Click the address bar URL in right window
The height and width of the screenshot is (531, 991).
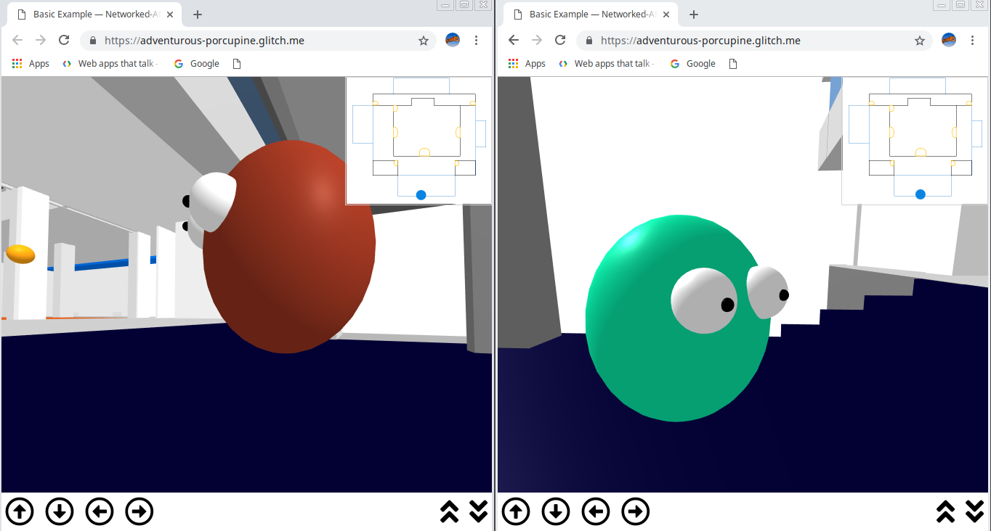(700, 41)
